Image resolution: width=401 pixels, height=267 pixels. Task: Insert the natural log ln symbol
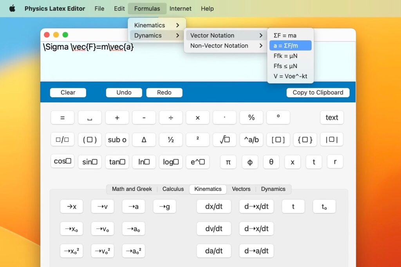[143, 162]
